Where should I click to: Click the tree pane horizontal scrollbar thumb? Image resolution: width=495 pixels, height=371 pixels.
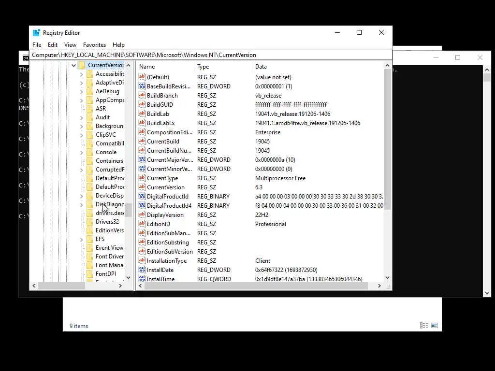tap(61, 286)
